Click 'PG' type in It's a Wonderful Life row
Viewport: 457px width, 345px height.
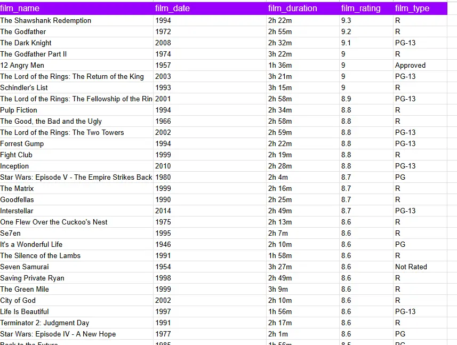click(x=420, y=244)
